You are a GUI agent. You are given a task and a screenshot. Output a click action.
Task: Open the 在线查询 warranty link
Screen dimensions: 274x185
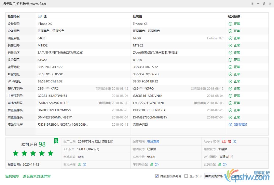[x=153, y=142]
